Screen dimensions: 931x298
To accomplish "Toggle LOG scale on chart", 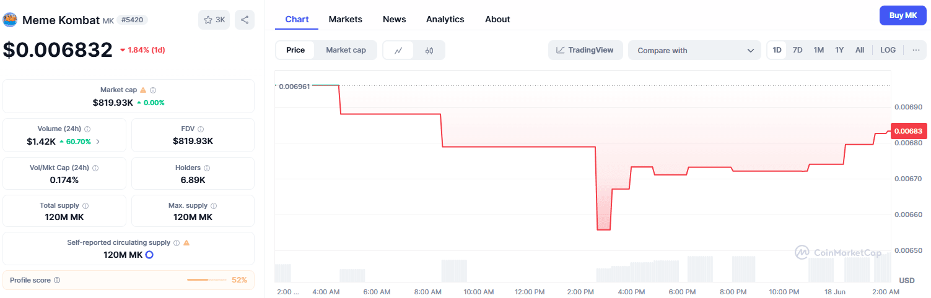I will [888, 50].
